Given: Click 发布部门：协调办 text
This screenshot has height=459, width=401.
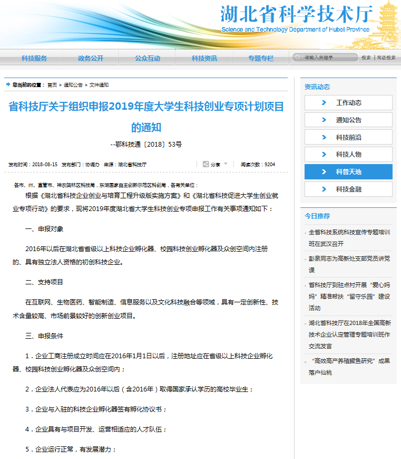Looking at the screenshot, I should 81,165.
